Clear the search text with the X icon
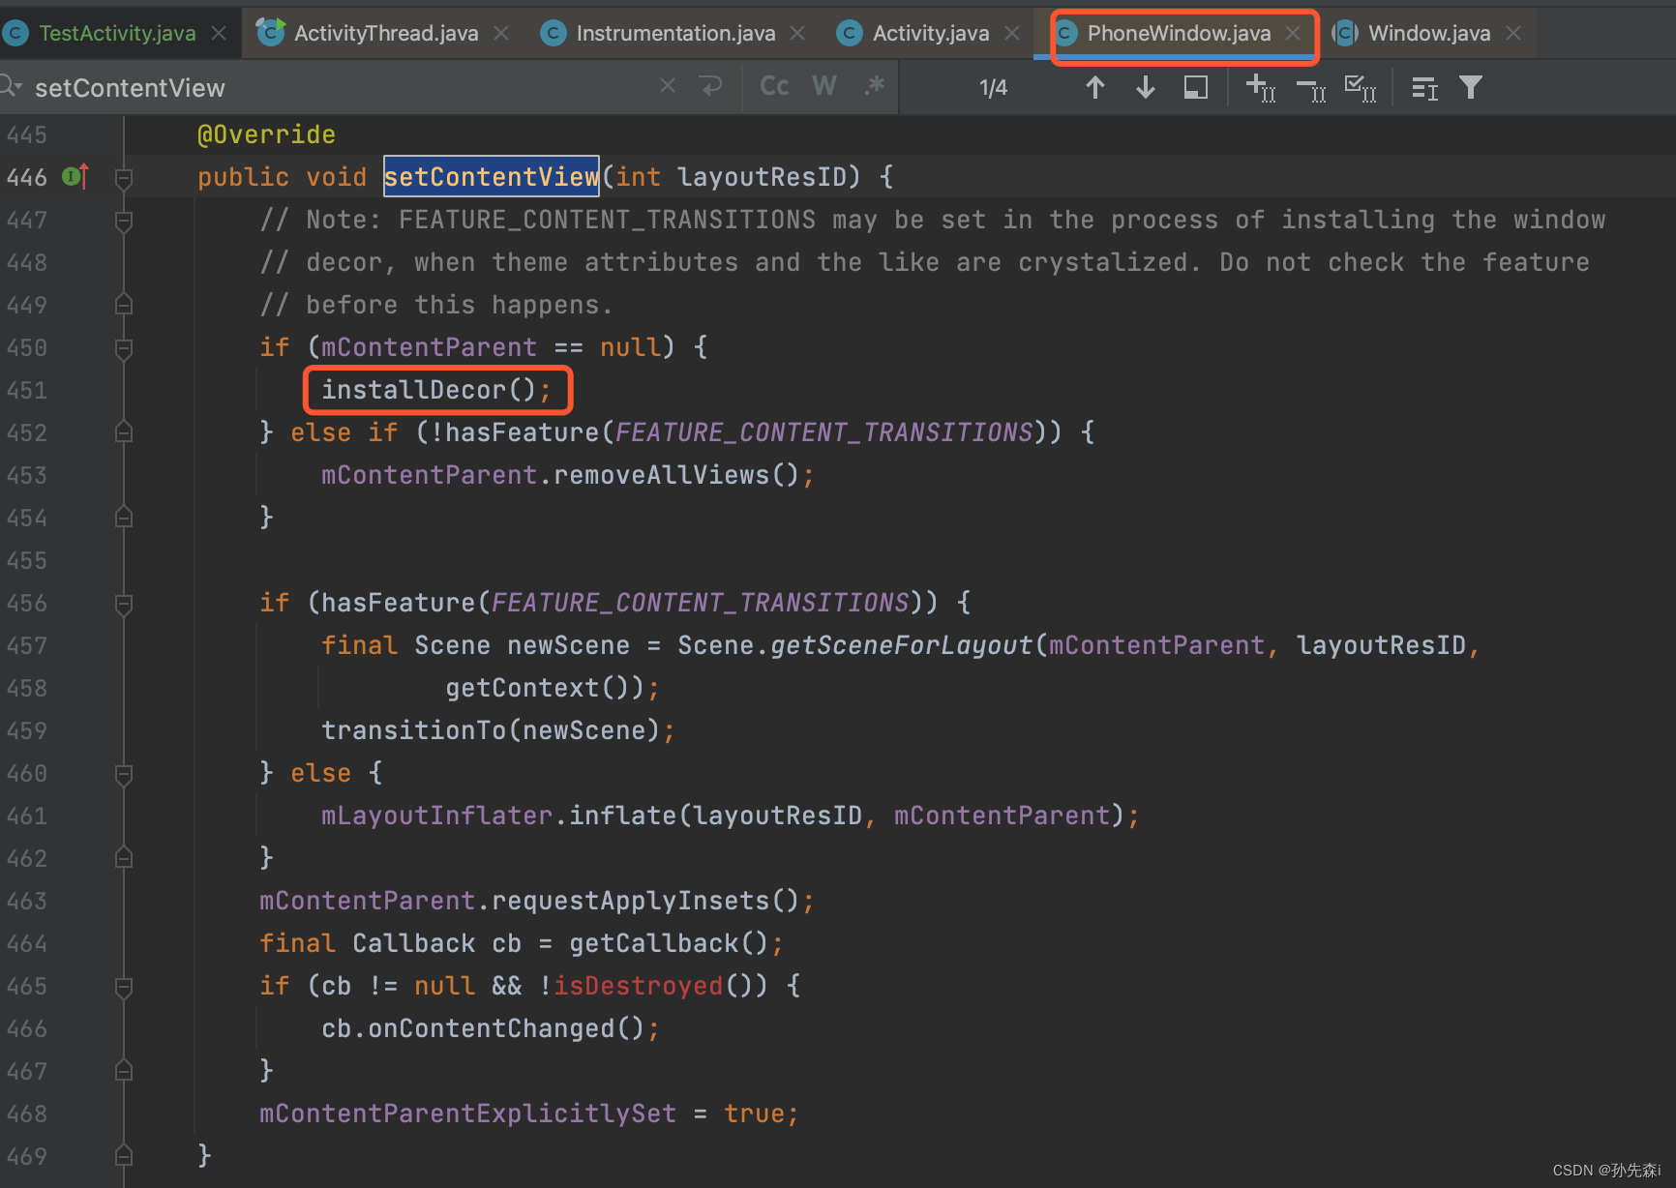 coord(668,86)
